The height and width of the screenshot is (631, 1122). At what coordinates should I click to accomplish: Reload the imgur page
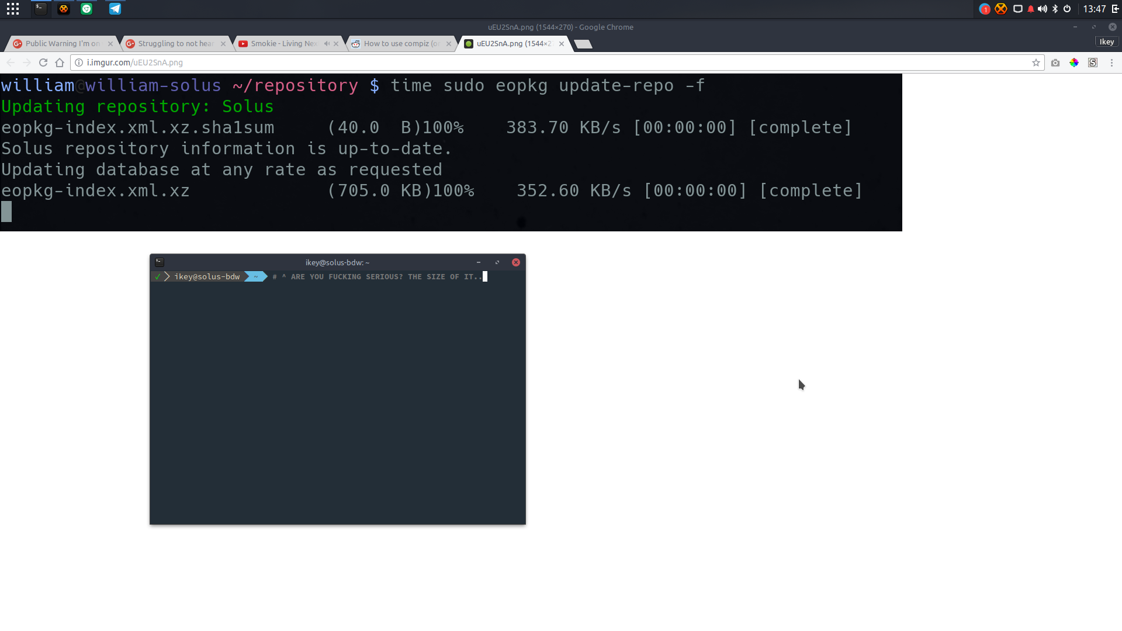(43, 63)
